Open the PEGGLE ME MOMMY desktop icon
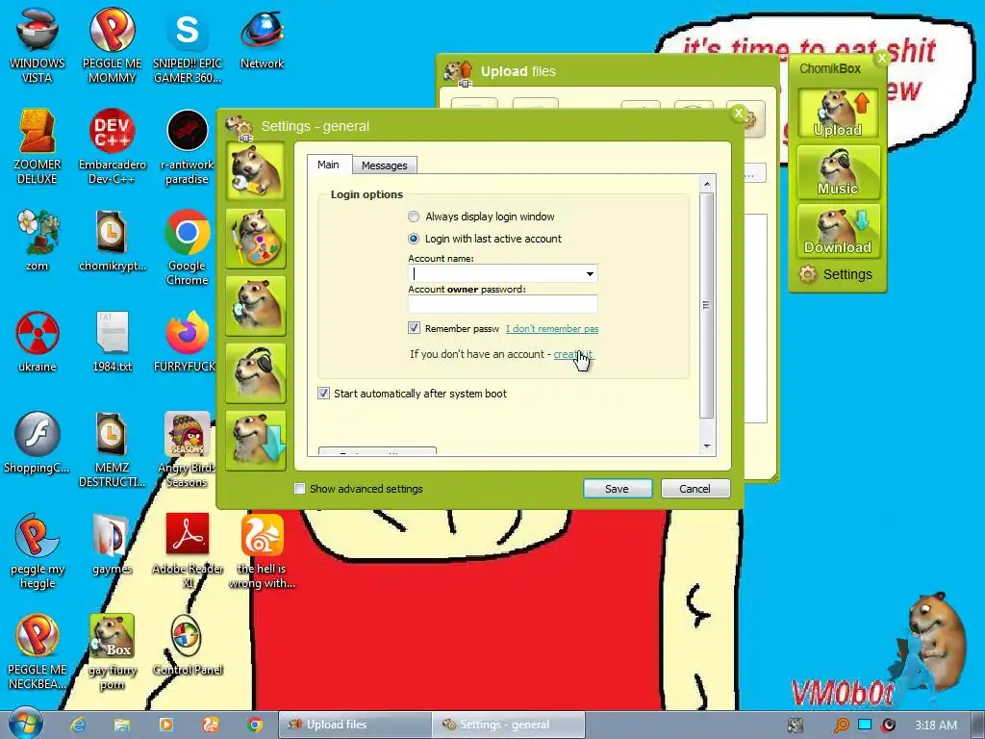Viewport: 985px width, 739px height. click(x=112, y=45)
